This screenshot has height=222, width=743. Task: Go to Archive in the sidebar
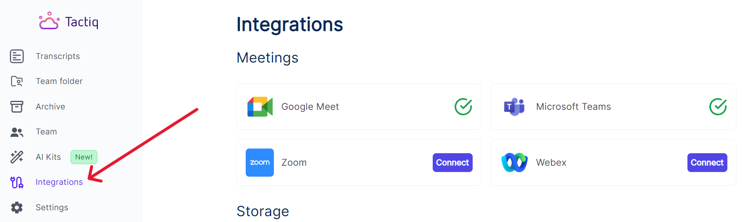coord(50,107)
